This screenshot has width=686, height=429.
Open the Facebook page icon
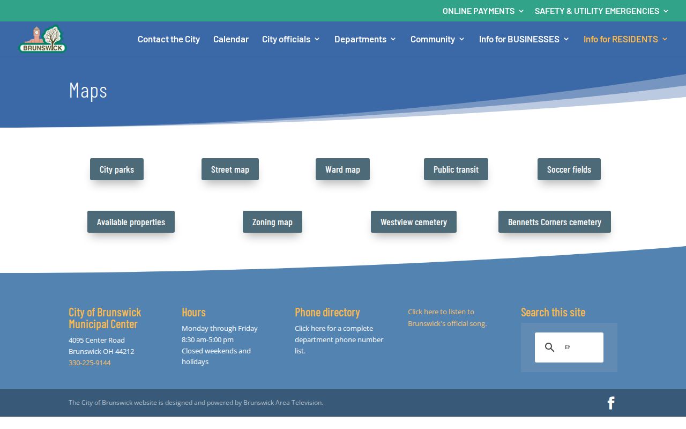pyautogui.click(x=611, y=403)
